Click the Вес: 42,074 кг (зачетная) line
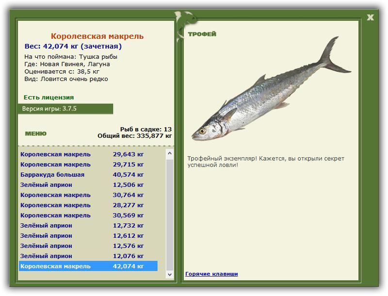 pyautogui.click(x=73, y=46)
